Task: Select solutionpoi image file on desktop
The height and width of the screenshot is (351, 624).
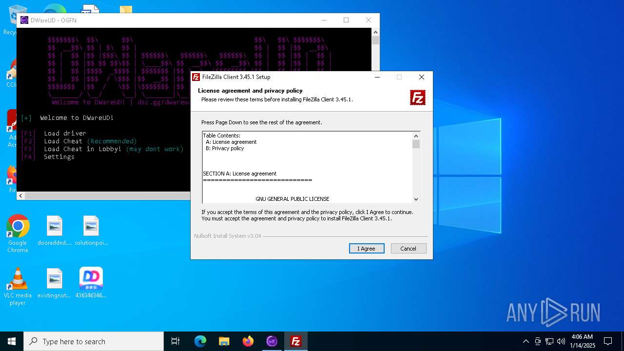Action: (x=91, y=231)
